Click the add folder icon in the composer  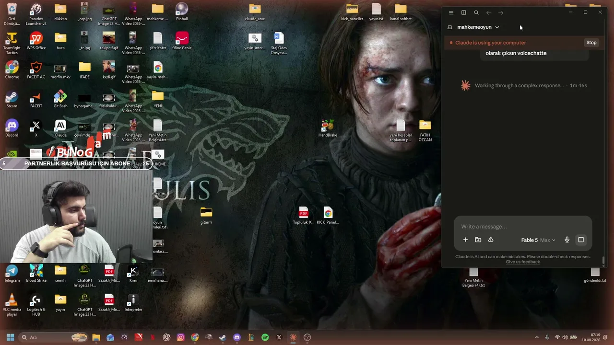pyautogui.click(x=478, y=240)
